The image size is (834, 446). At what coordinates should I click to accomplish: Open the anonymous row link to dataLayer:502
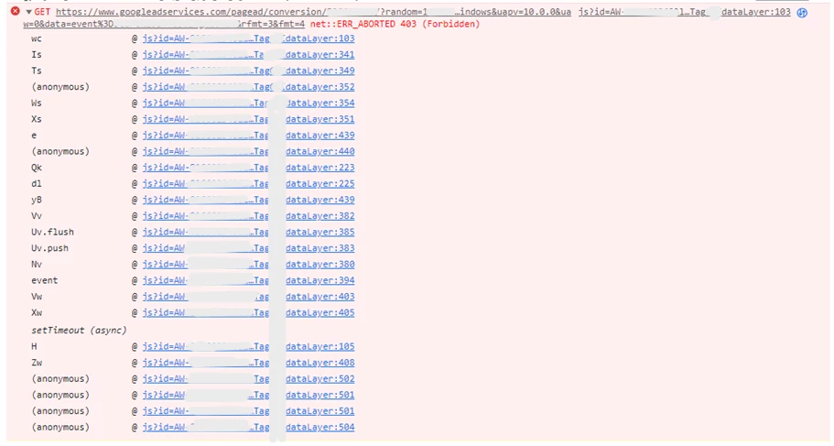click(x=248, y=379)
